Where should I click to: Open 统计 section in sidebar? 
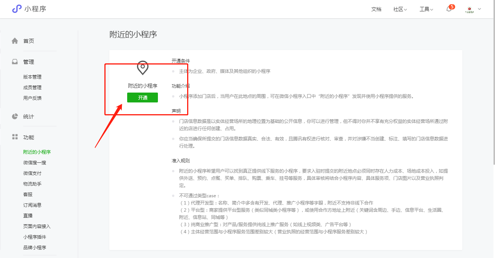(28, 116)
